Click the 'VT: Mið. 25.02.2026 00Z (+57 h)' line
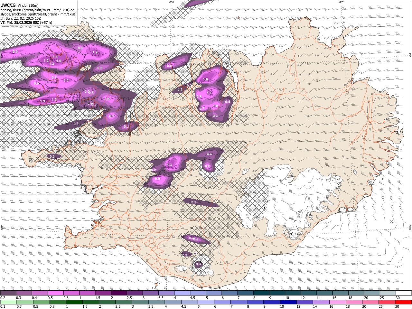Image resolution: width=412 pixels, height=309 pixels. pyautogui.click(x=26, y=23)
